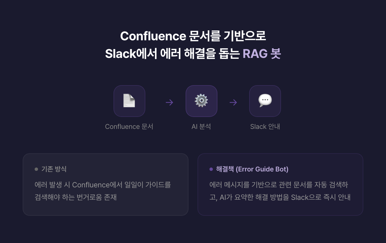The height and width of the screenshot is (243, 386).
Task: Select the "Slack 안내" label
Action: [x=265, y=127]
